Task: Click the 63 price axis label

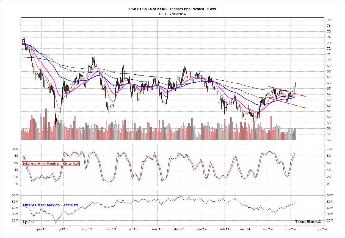Action: 329,100
